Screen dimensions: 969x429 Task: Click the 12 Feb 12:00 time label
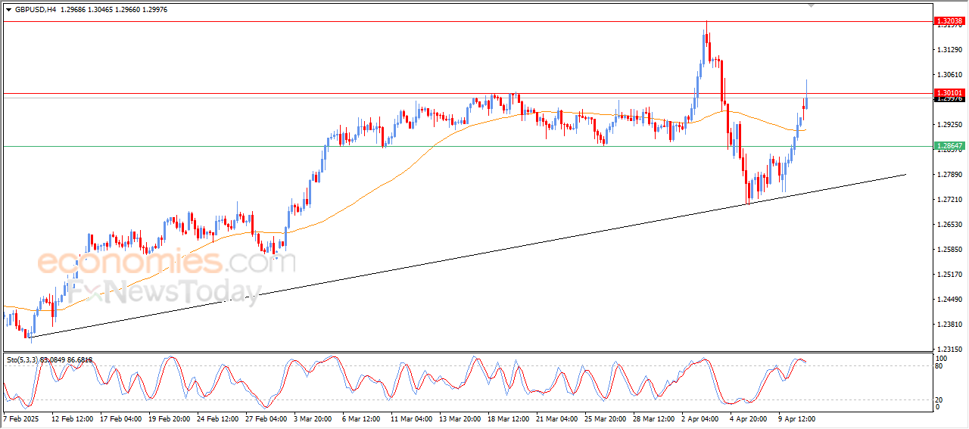[72, 418]
